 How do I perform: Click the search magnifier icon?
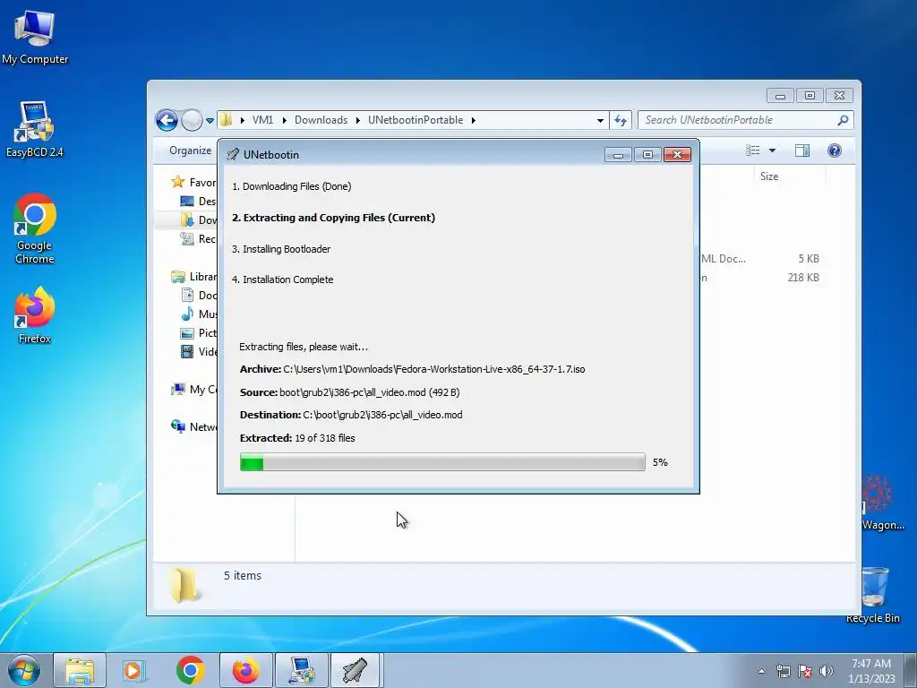(x=843, y=120)
